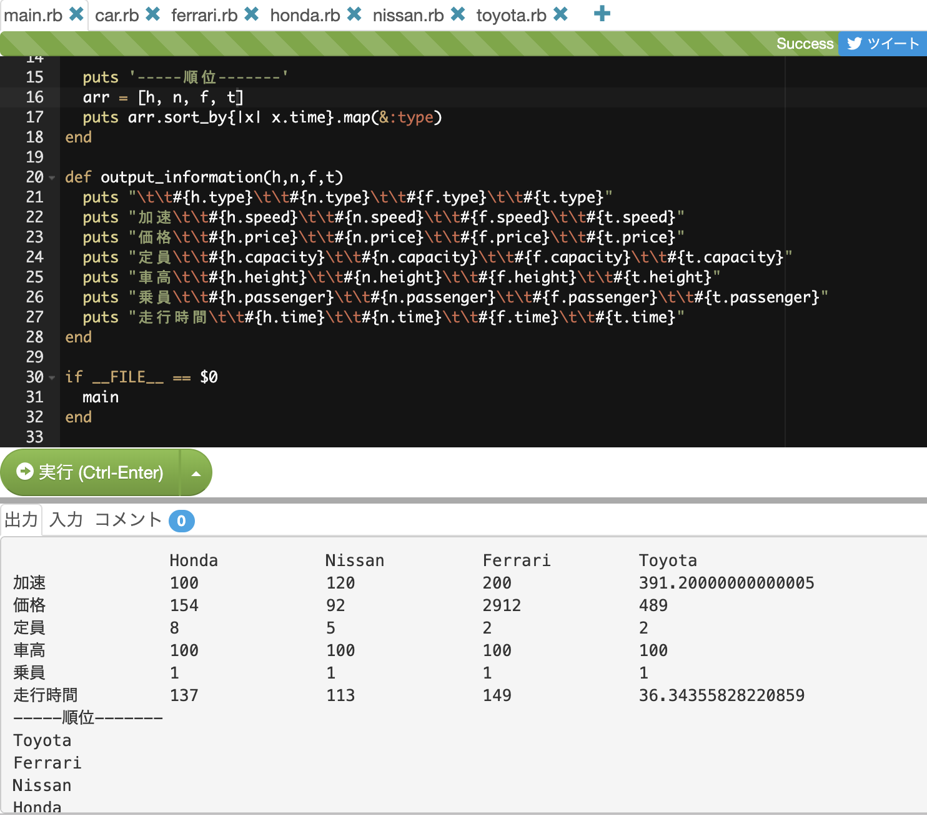The image size is (927, 816).
Task: Collapse the if block at line 30
Action: (x=52, y=378)
